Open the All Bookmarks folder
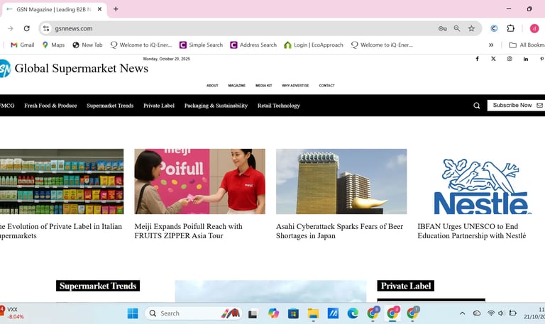 [x=527, y=45]
